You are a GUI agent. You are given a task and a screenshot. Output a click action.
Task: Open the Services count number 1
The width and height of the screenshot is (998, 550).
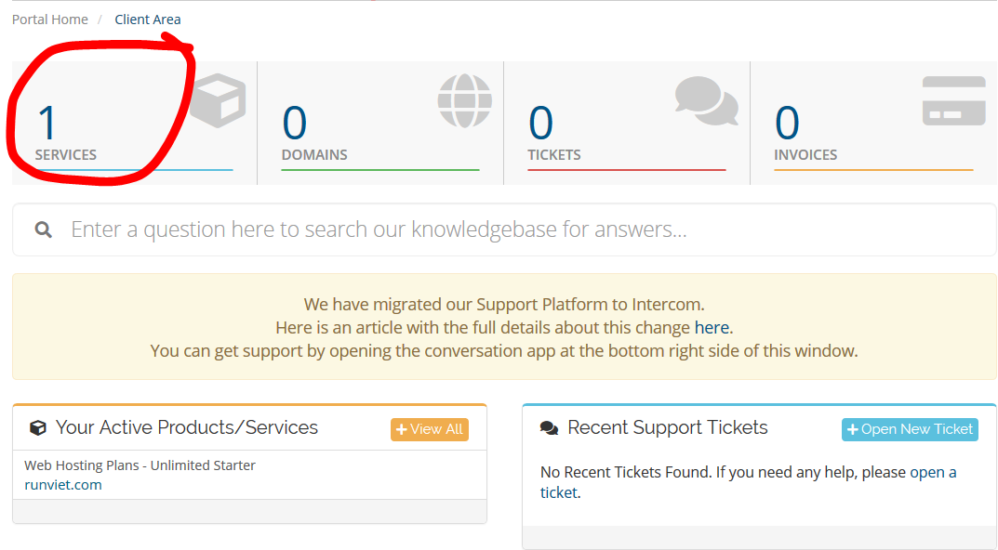[x=47, y=124]
